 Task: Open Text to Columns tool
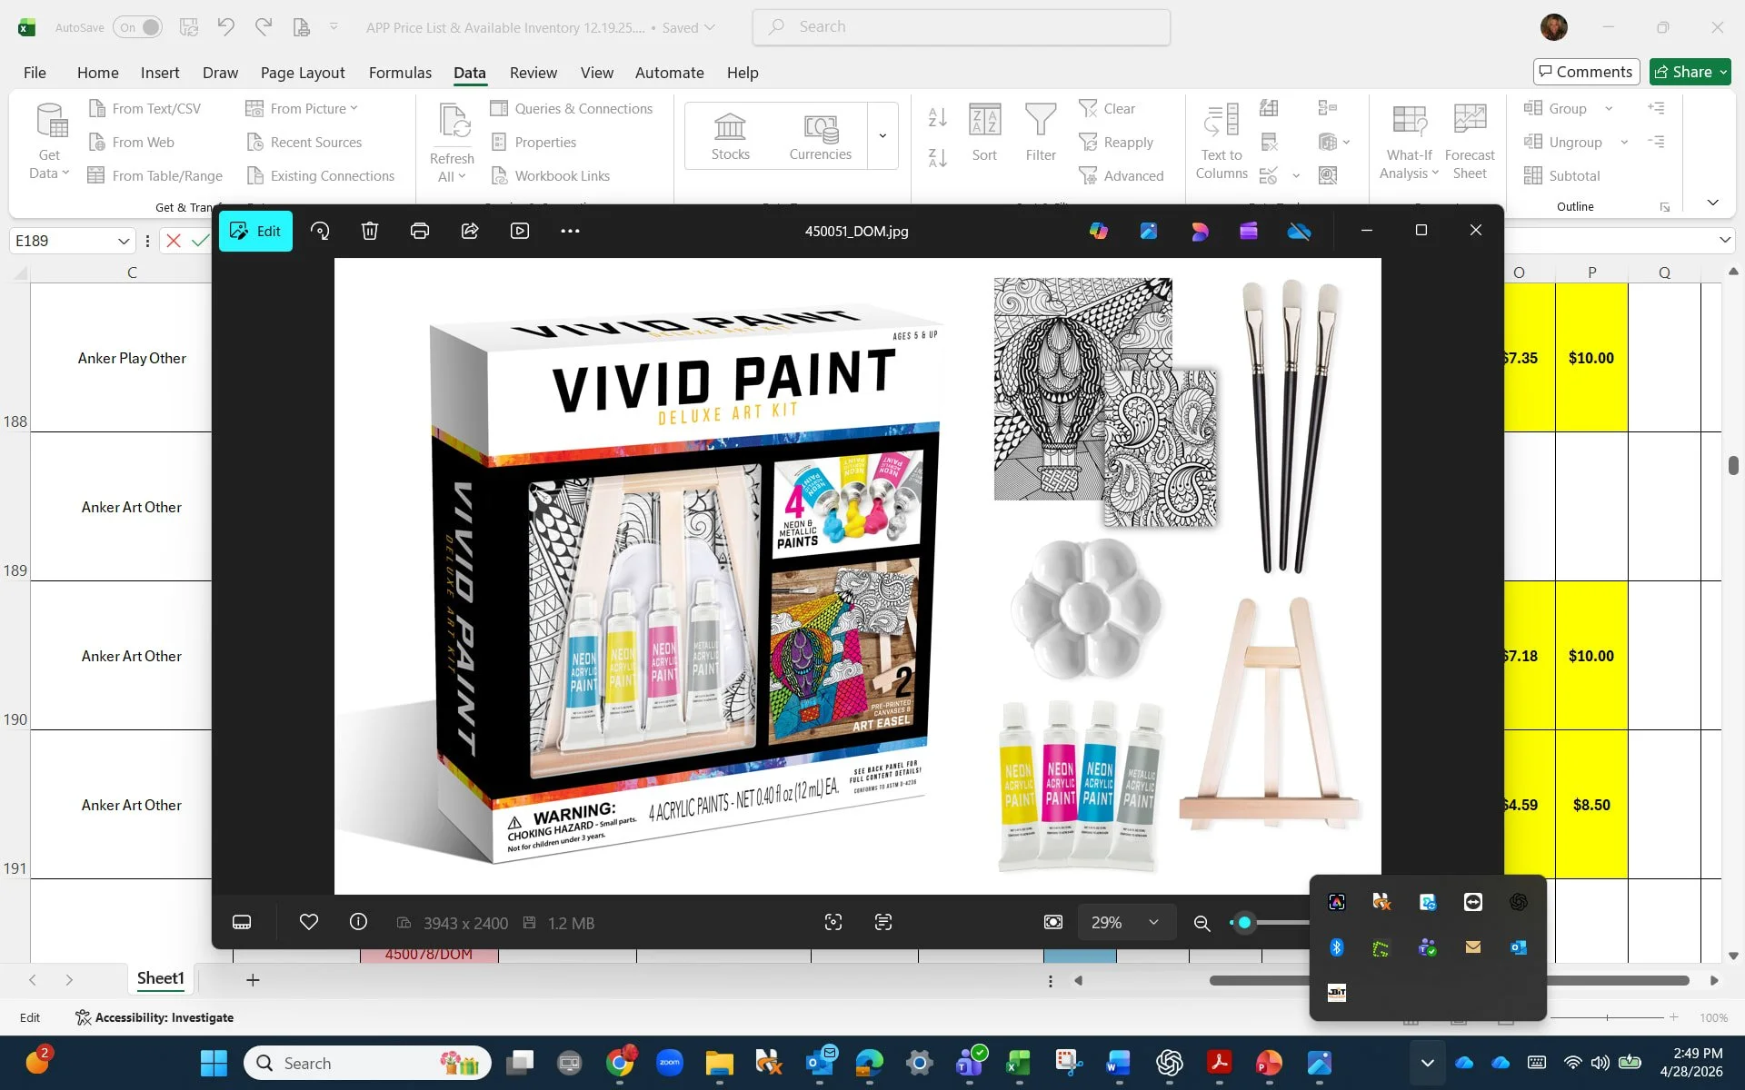(1221, 141)
